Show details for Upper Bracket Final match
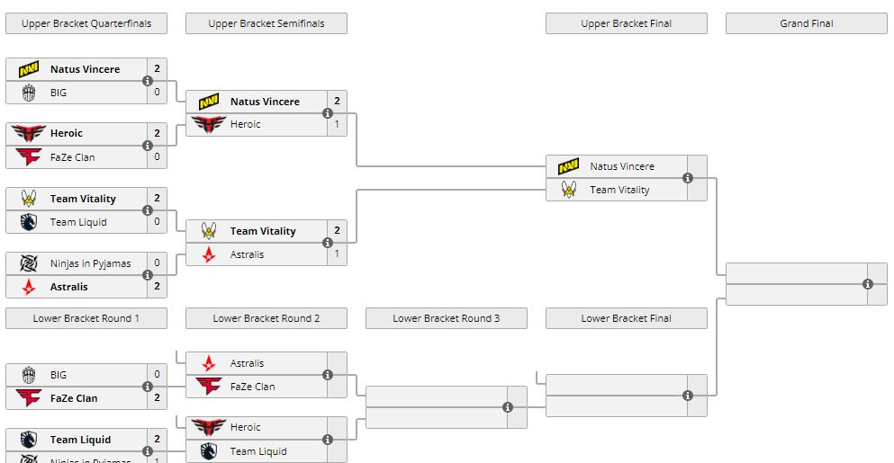Viewport: 894px width, 463px height. (x=688, y=178)
